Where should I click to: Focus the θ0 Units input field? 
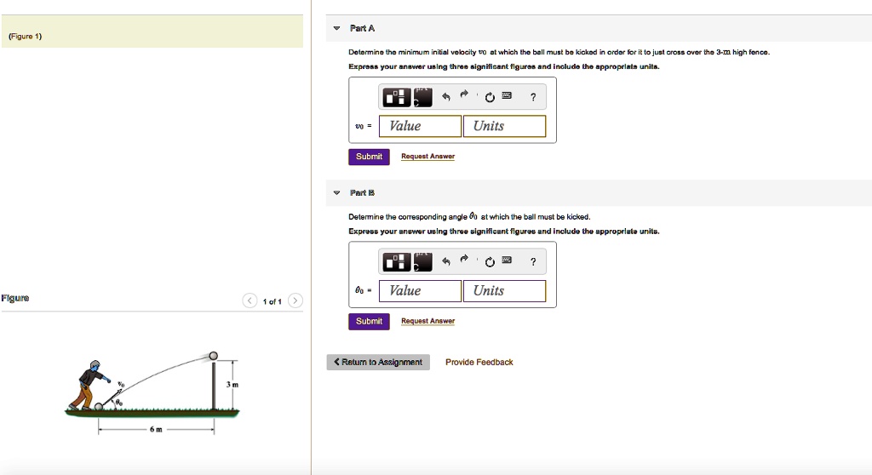tap(506, 290)
